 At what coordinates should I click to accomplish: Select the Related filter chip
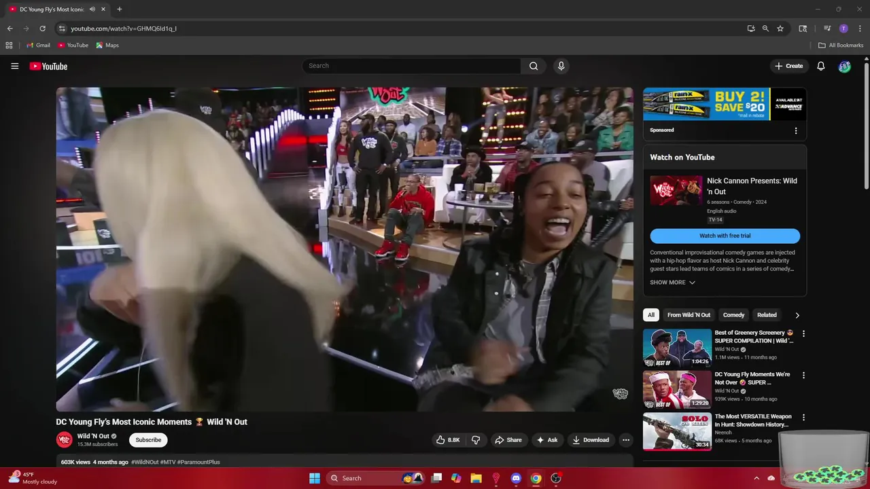coord(767,315)
